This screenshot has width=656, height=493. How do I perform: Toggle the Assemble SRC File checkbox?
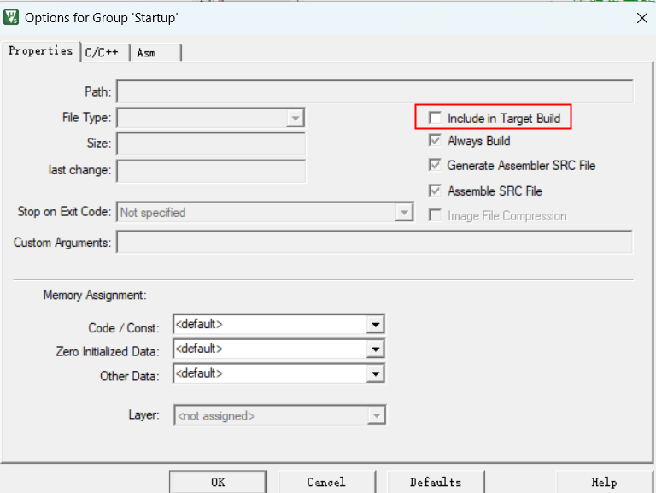coord(436,191)
